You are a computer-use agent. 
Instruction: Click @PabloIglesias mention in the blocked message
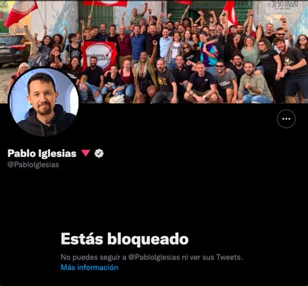coord(154,257)
